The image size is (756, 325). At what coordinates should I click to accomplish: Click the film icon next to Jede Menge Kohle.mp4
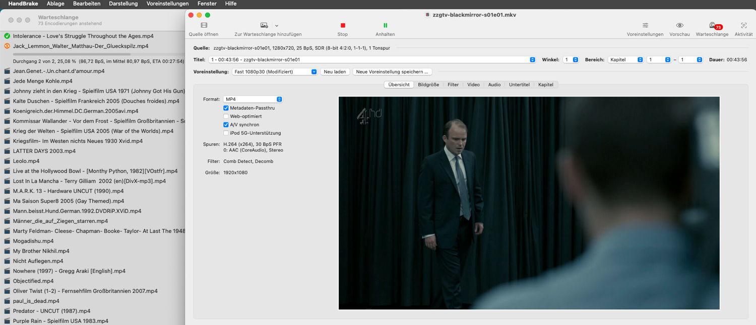click(x=7, y=81)
